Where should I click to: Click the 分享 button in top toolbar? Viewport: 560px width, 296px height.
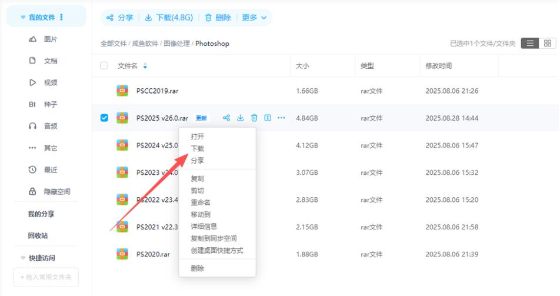click(x=119, y=18)
